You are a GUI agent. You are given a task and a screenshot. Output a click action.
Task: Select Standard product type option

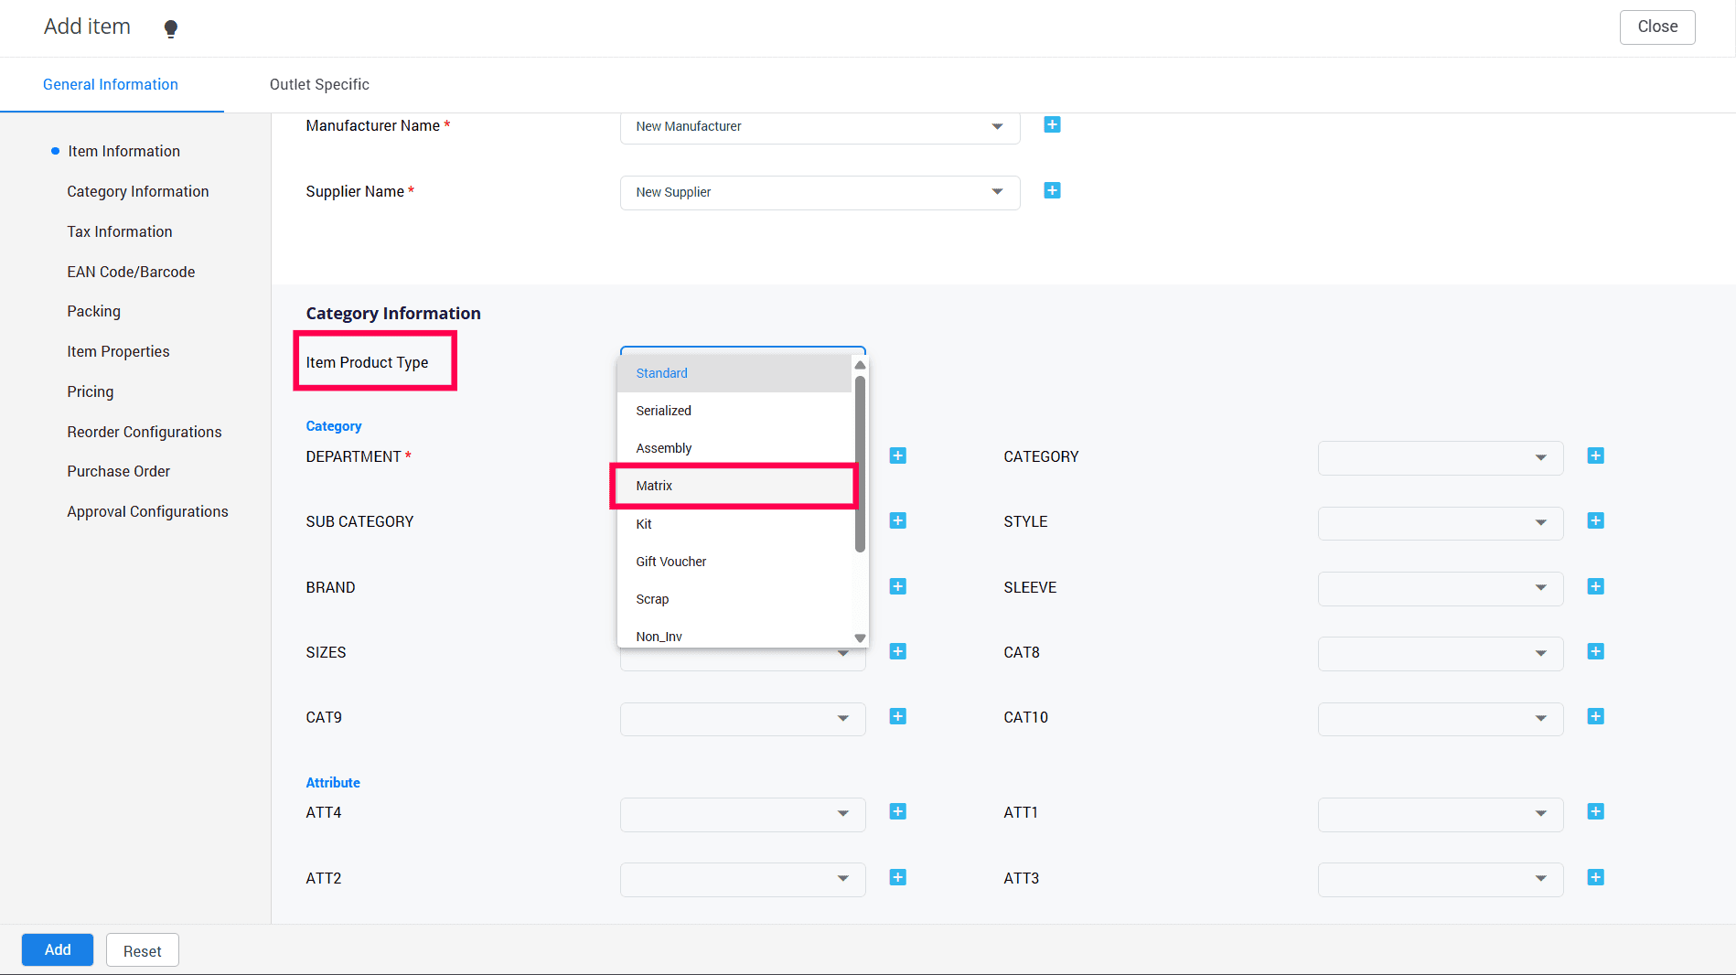pos(734,373)
